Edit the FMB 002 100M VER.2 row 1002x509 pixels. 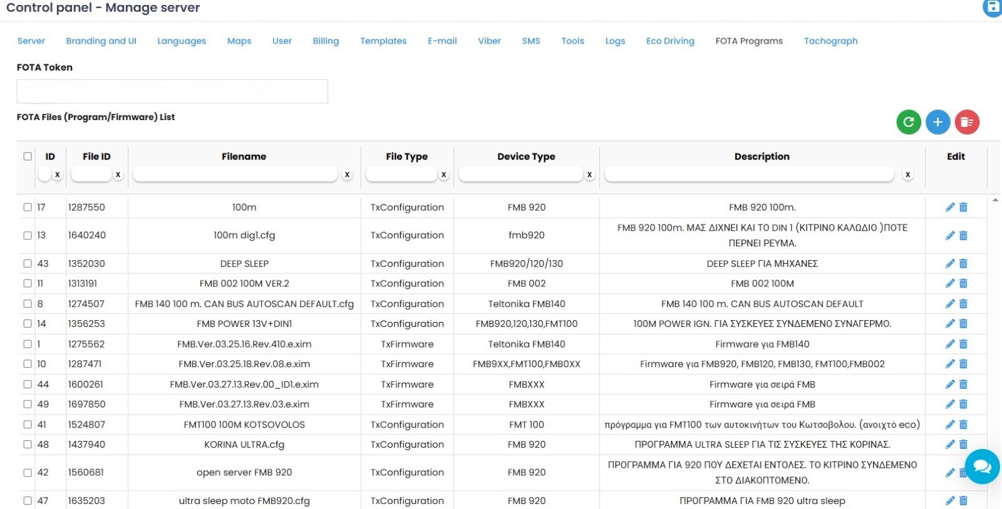point(950,284)
